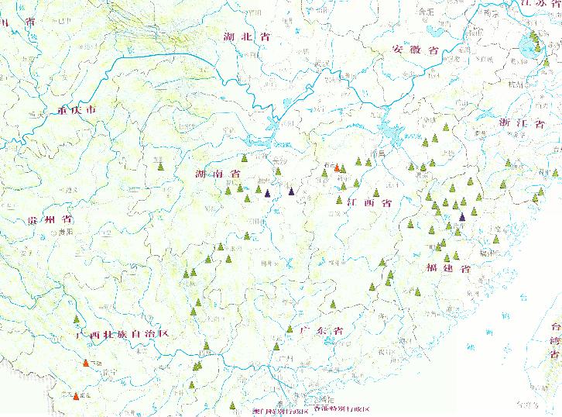Click the lone green triangle left of 湖南省 label
Viewport: 562px width, 417px height.
click(x=161, y=165)
